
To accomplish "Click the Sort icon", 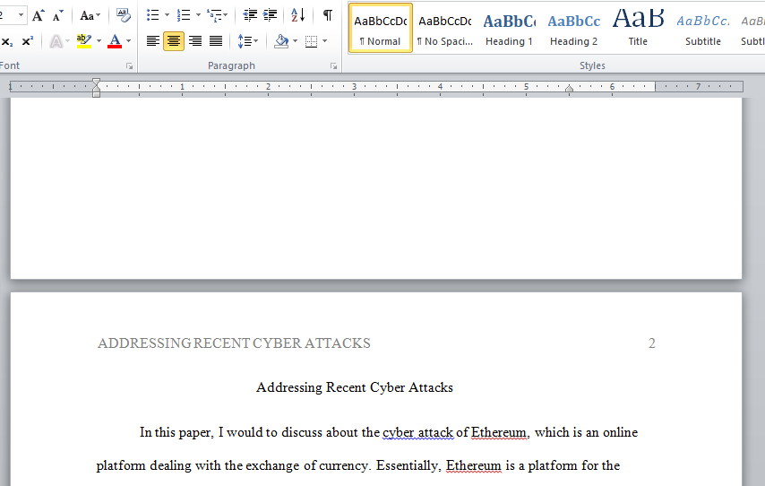I will pyautogui.click(x=297, y=15).
